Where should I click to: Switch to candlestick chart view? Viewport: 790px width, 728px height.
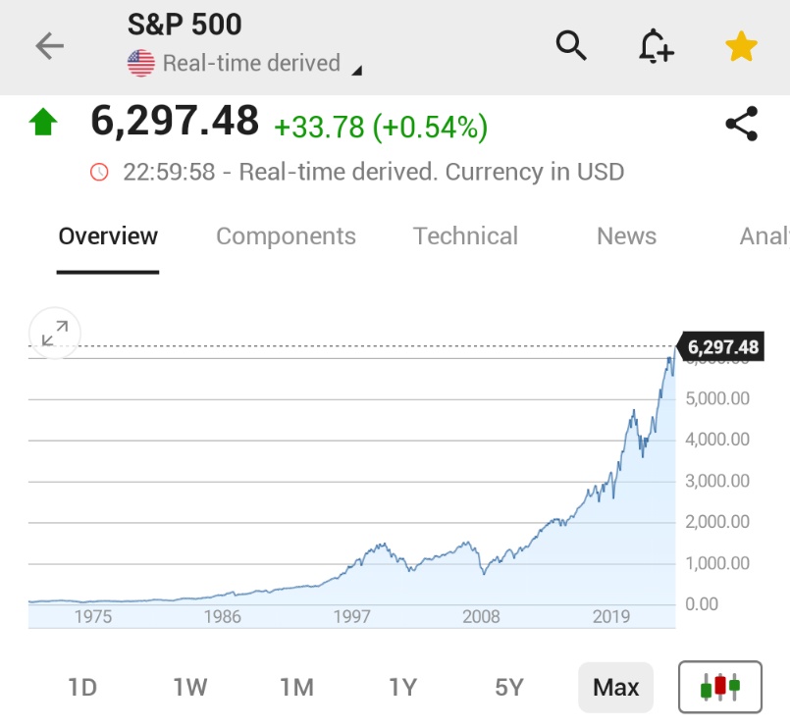point(720,686)
